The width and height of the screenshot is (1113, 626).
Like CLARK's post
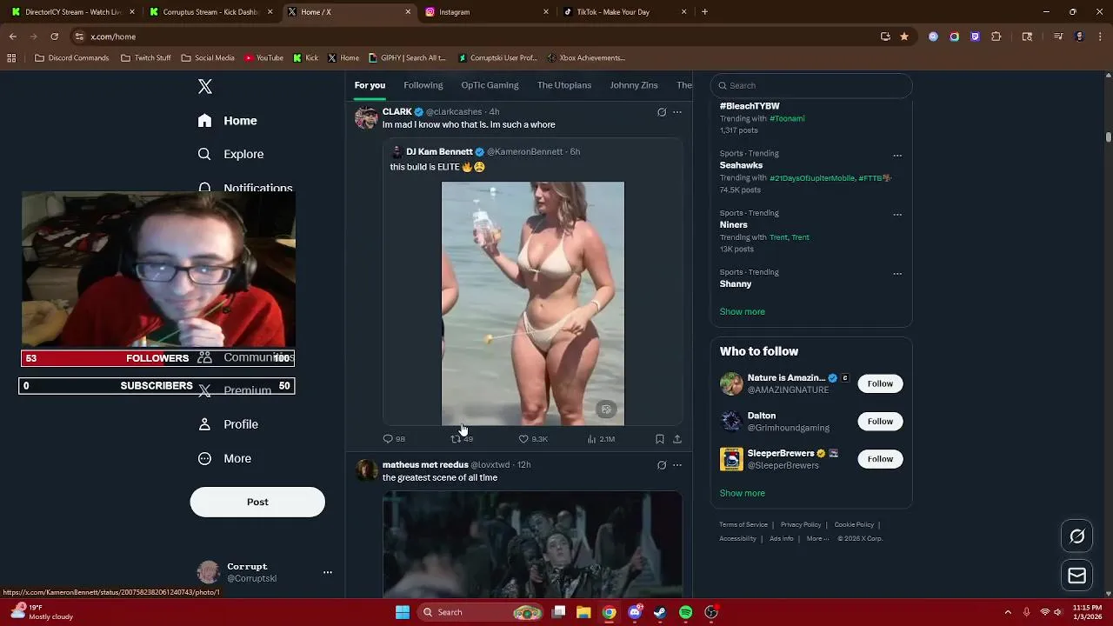[x=533, y=439]
